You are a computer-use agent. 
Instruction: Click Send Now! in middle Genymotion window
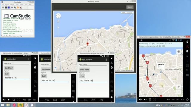46,69
